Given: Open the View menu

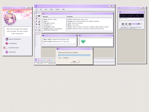Looking at the screenshot, I should [x=46, y=9].
